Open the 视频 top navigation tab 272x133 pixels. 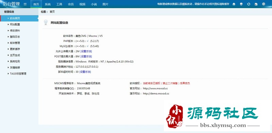click(x=82, y=4)
